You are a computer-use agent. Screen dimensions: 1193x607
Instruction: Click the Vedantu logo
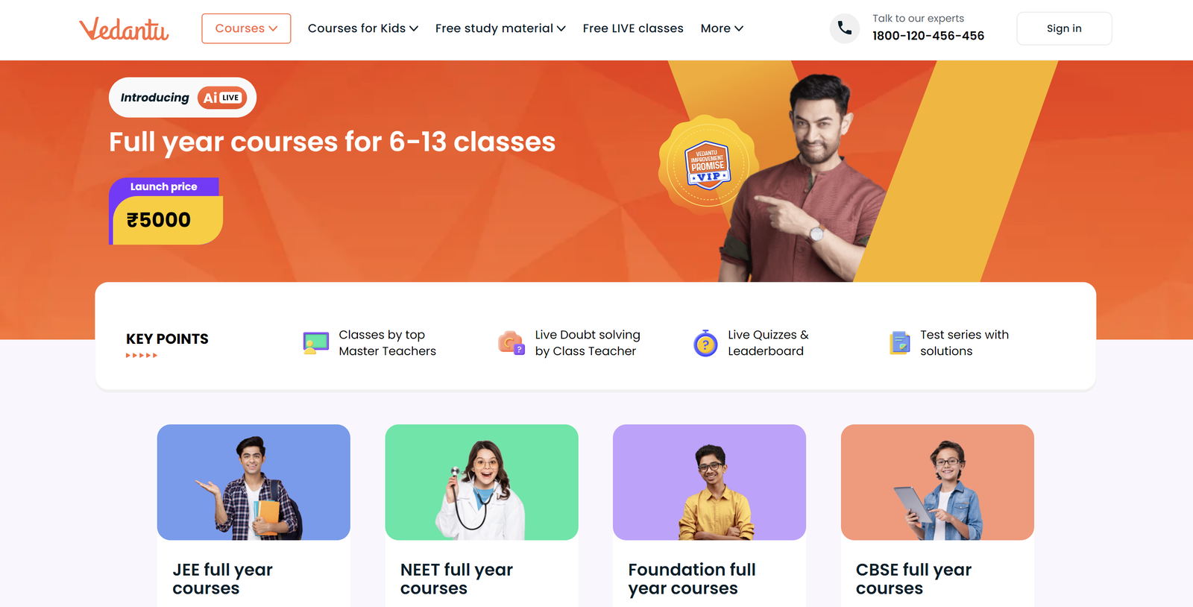124,28
